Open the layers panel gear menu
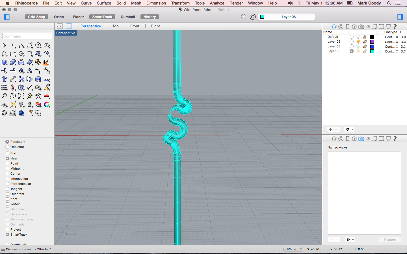Viewport: 407px width, 254px height. click(x=350, y=129)
